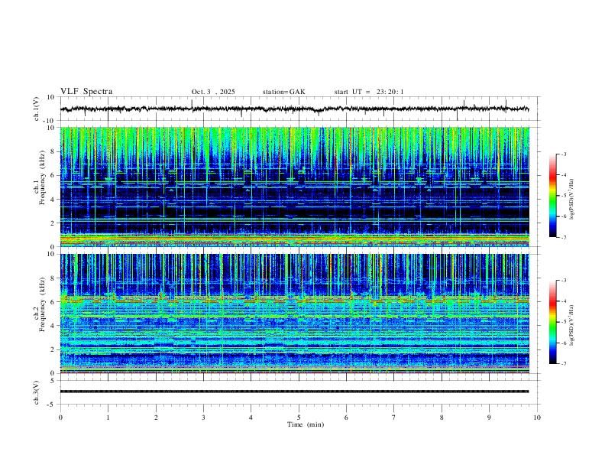Click the ch.1 spectrogram panel
605x468 pixels.
pyautogui.click(x=294, y=187)
